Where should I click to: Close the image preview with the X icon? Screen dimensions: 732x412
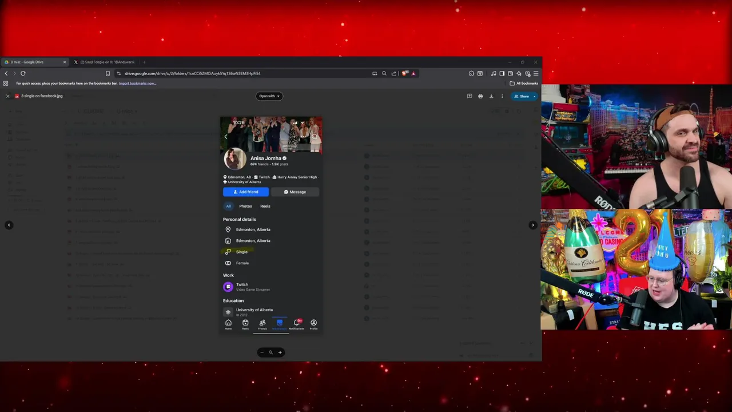click(x=7, y=96)
